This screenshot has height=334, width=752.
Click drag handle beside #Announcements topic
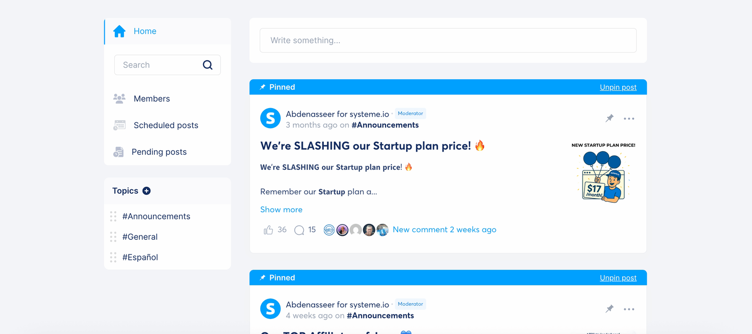click(x=113, y=216)
